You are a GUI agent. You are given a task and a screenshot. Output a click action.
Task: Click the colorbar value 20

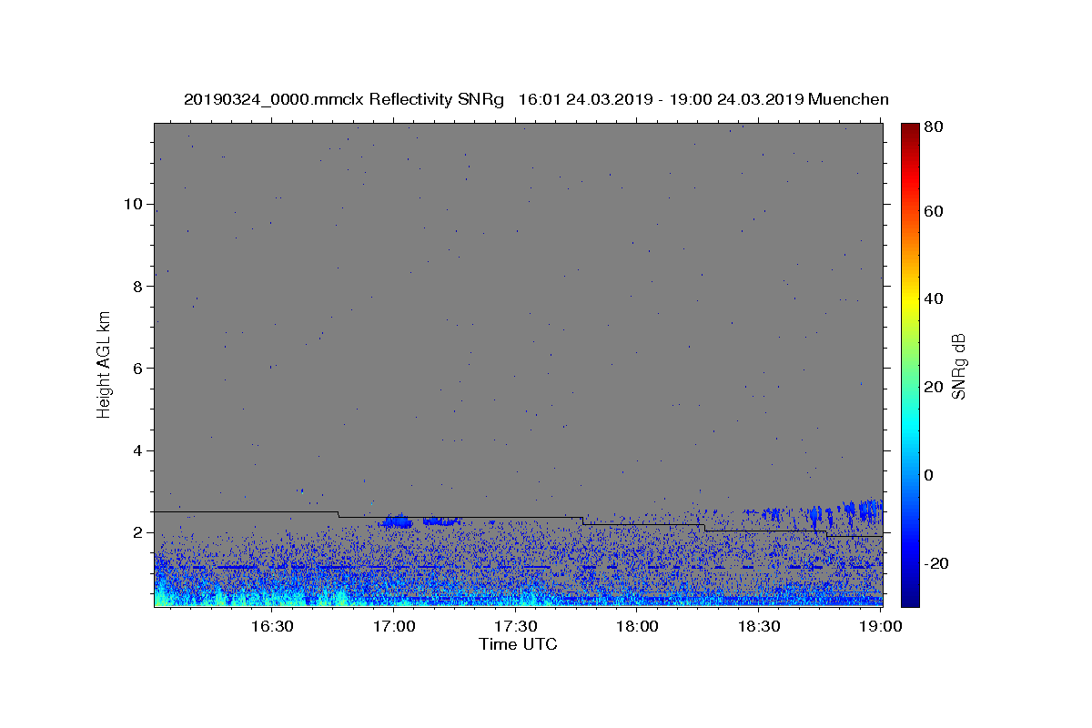point(935,387)
